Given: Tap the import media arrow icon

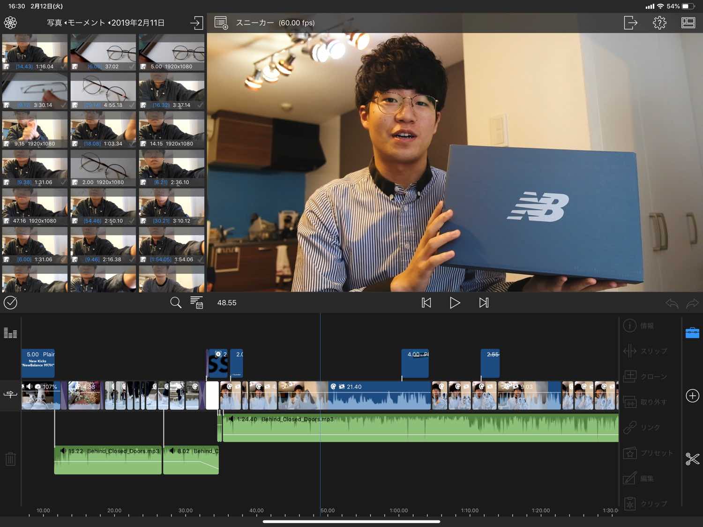Looking at the screenshot, I should (x=196, y=23).
